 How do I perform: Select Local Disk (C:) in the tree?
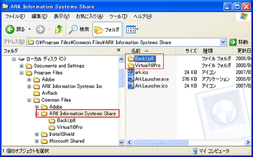coord(46,59)
